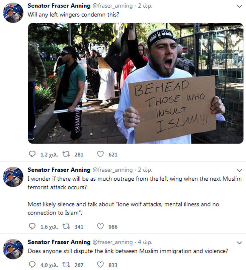Click the first tweet's profile avatar

click(13, 13)
